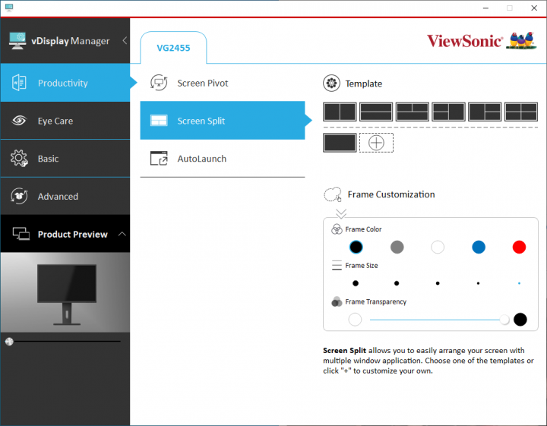Click the app icon in title bar
Viewport: 547px width, 426px height.
click(x=9, y=8)
